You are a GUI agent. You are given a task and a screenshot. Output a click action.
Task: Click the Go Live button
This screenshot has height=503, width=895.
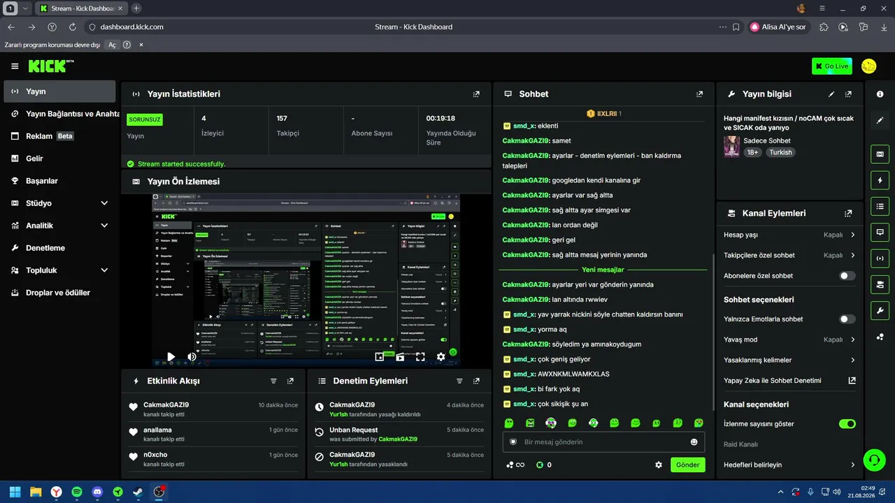[x=832, y=66]
